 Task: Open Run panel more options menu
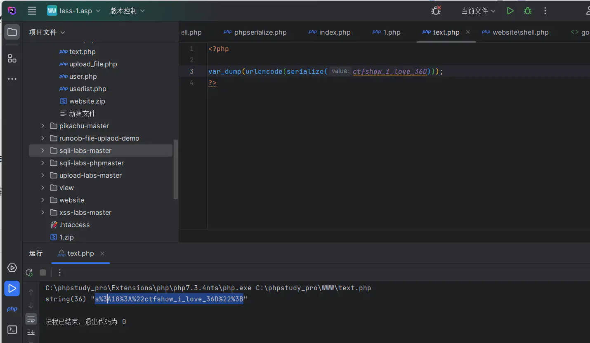[x=60, y=273]
